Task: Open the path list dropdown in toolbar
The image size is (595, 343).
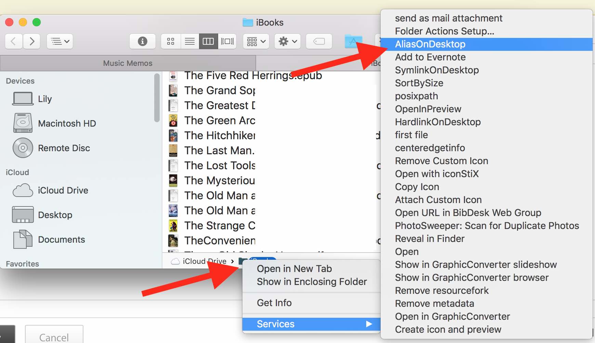Action: tap(60, 42)
